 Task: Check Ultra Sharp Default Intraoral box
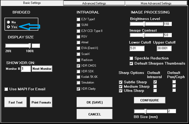coord(155,90)
